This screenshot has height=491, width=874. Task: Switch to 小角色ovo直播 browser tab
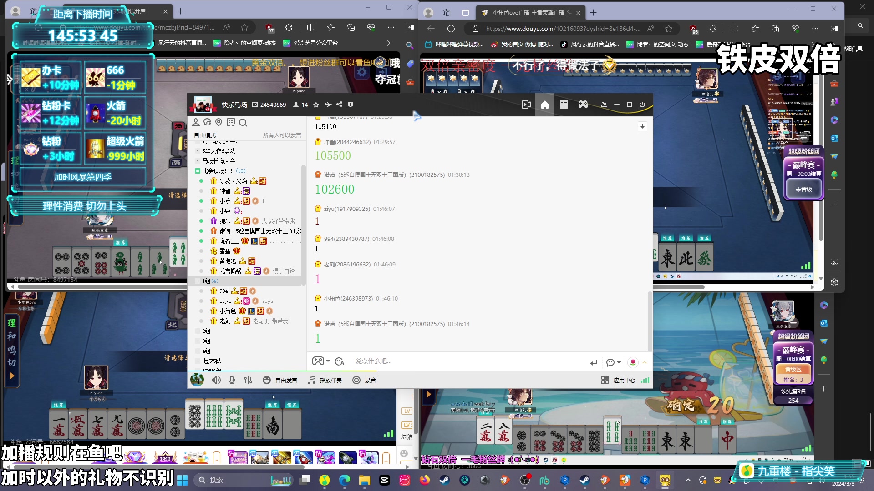click(x=531, y=12)
